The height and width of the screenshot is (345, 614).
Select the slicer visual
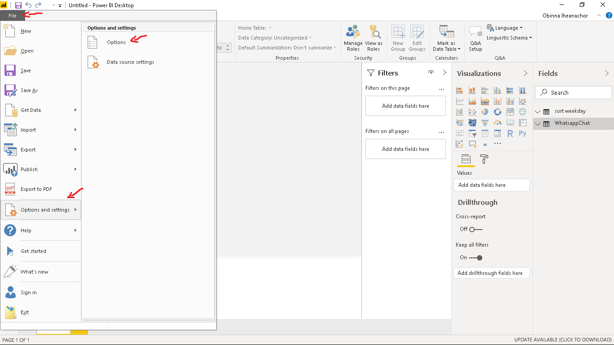pos(472,133)
